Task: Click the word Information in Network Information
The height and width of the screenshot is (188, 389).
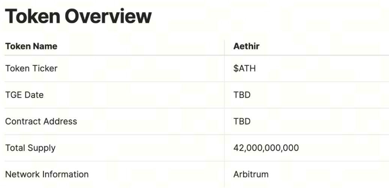Action: (66, 175)
